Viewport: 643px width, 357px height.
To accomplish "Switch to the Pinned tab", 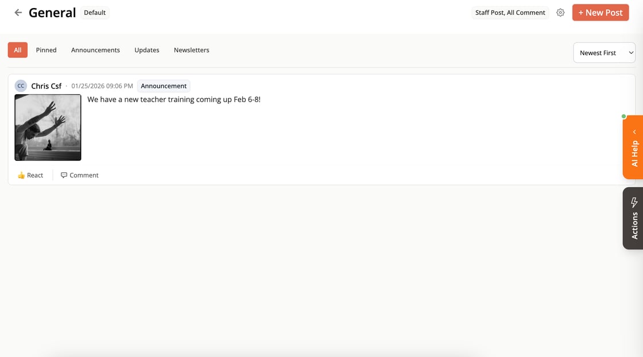I will click(46, 49).
